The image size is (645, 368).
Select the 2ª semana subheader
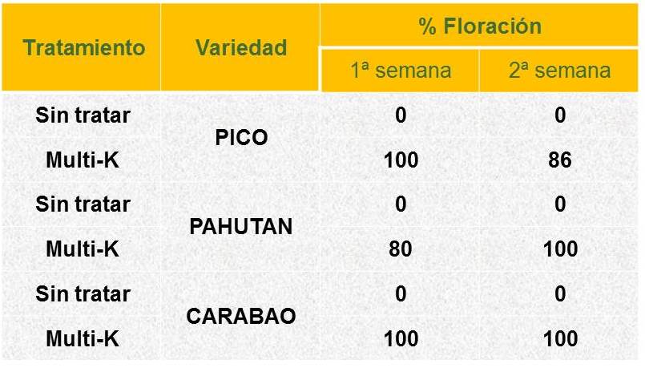pos(560,70)
